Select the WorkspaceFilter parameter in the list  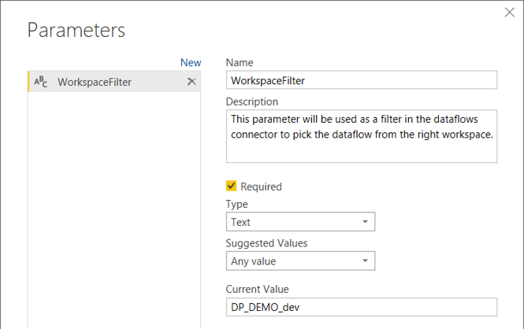pyautogui.click(x=114, y=81)
